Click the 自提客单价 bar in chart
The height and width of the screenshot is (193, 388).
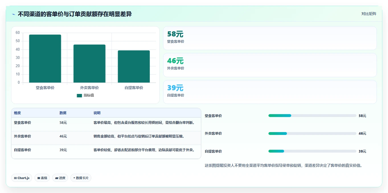[x=134, y=67]
